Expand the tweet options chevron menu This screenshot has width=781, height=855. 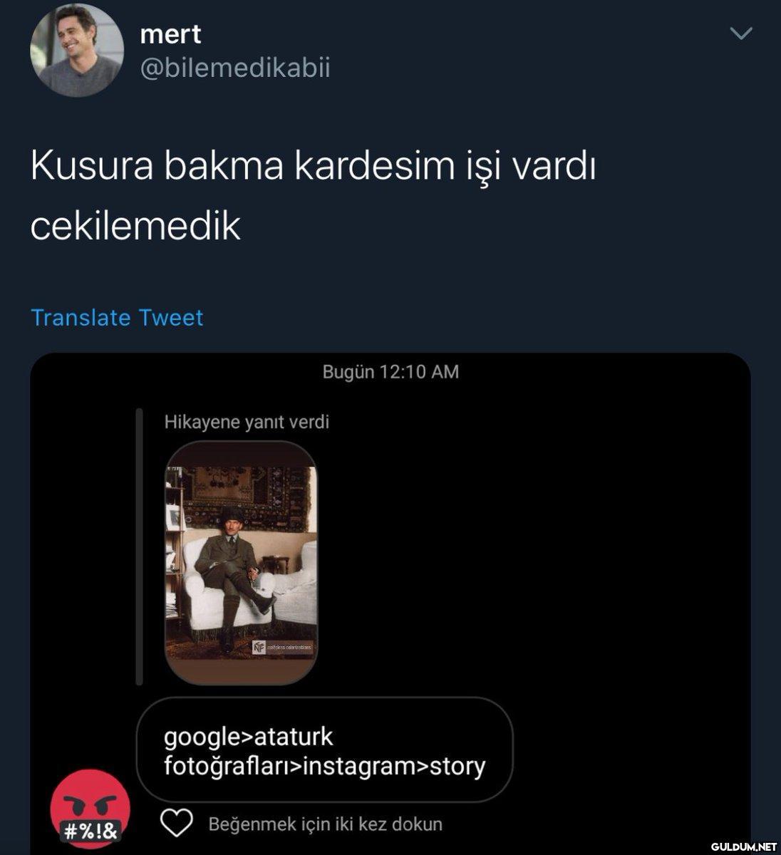pos(742,33)
